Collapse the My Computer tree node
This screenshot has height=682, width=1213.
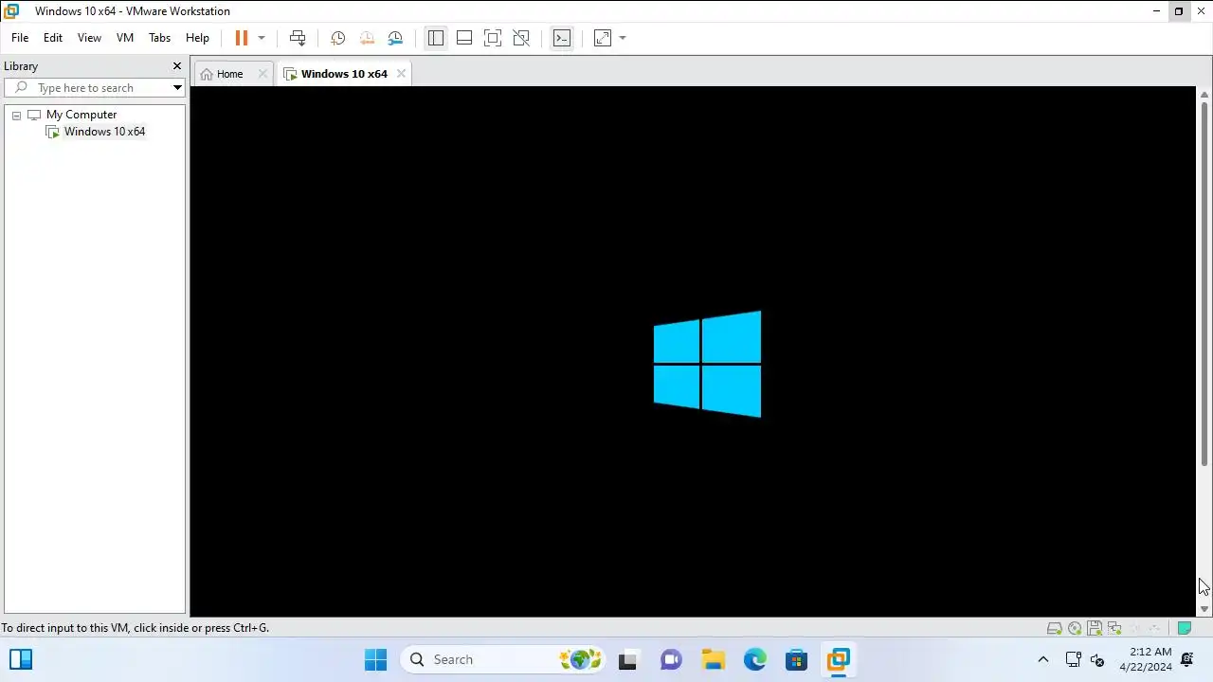coord(16,115)
